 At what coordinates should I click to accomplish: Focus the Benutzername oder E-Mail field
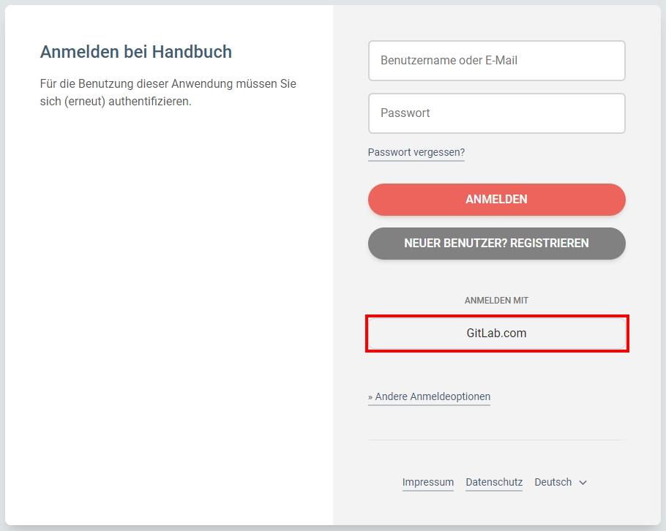(x=496, y=61)
